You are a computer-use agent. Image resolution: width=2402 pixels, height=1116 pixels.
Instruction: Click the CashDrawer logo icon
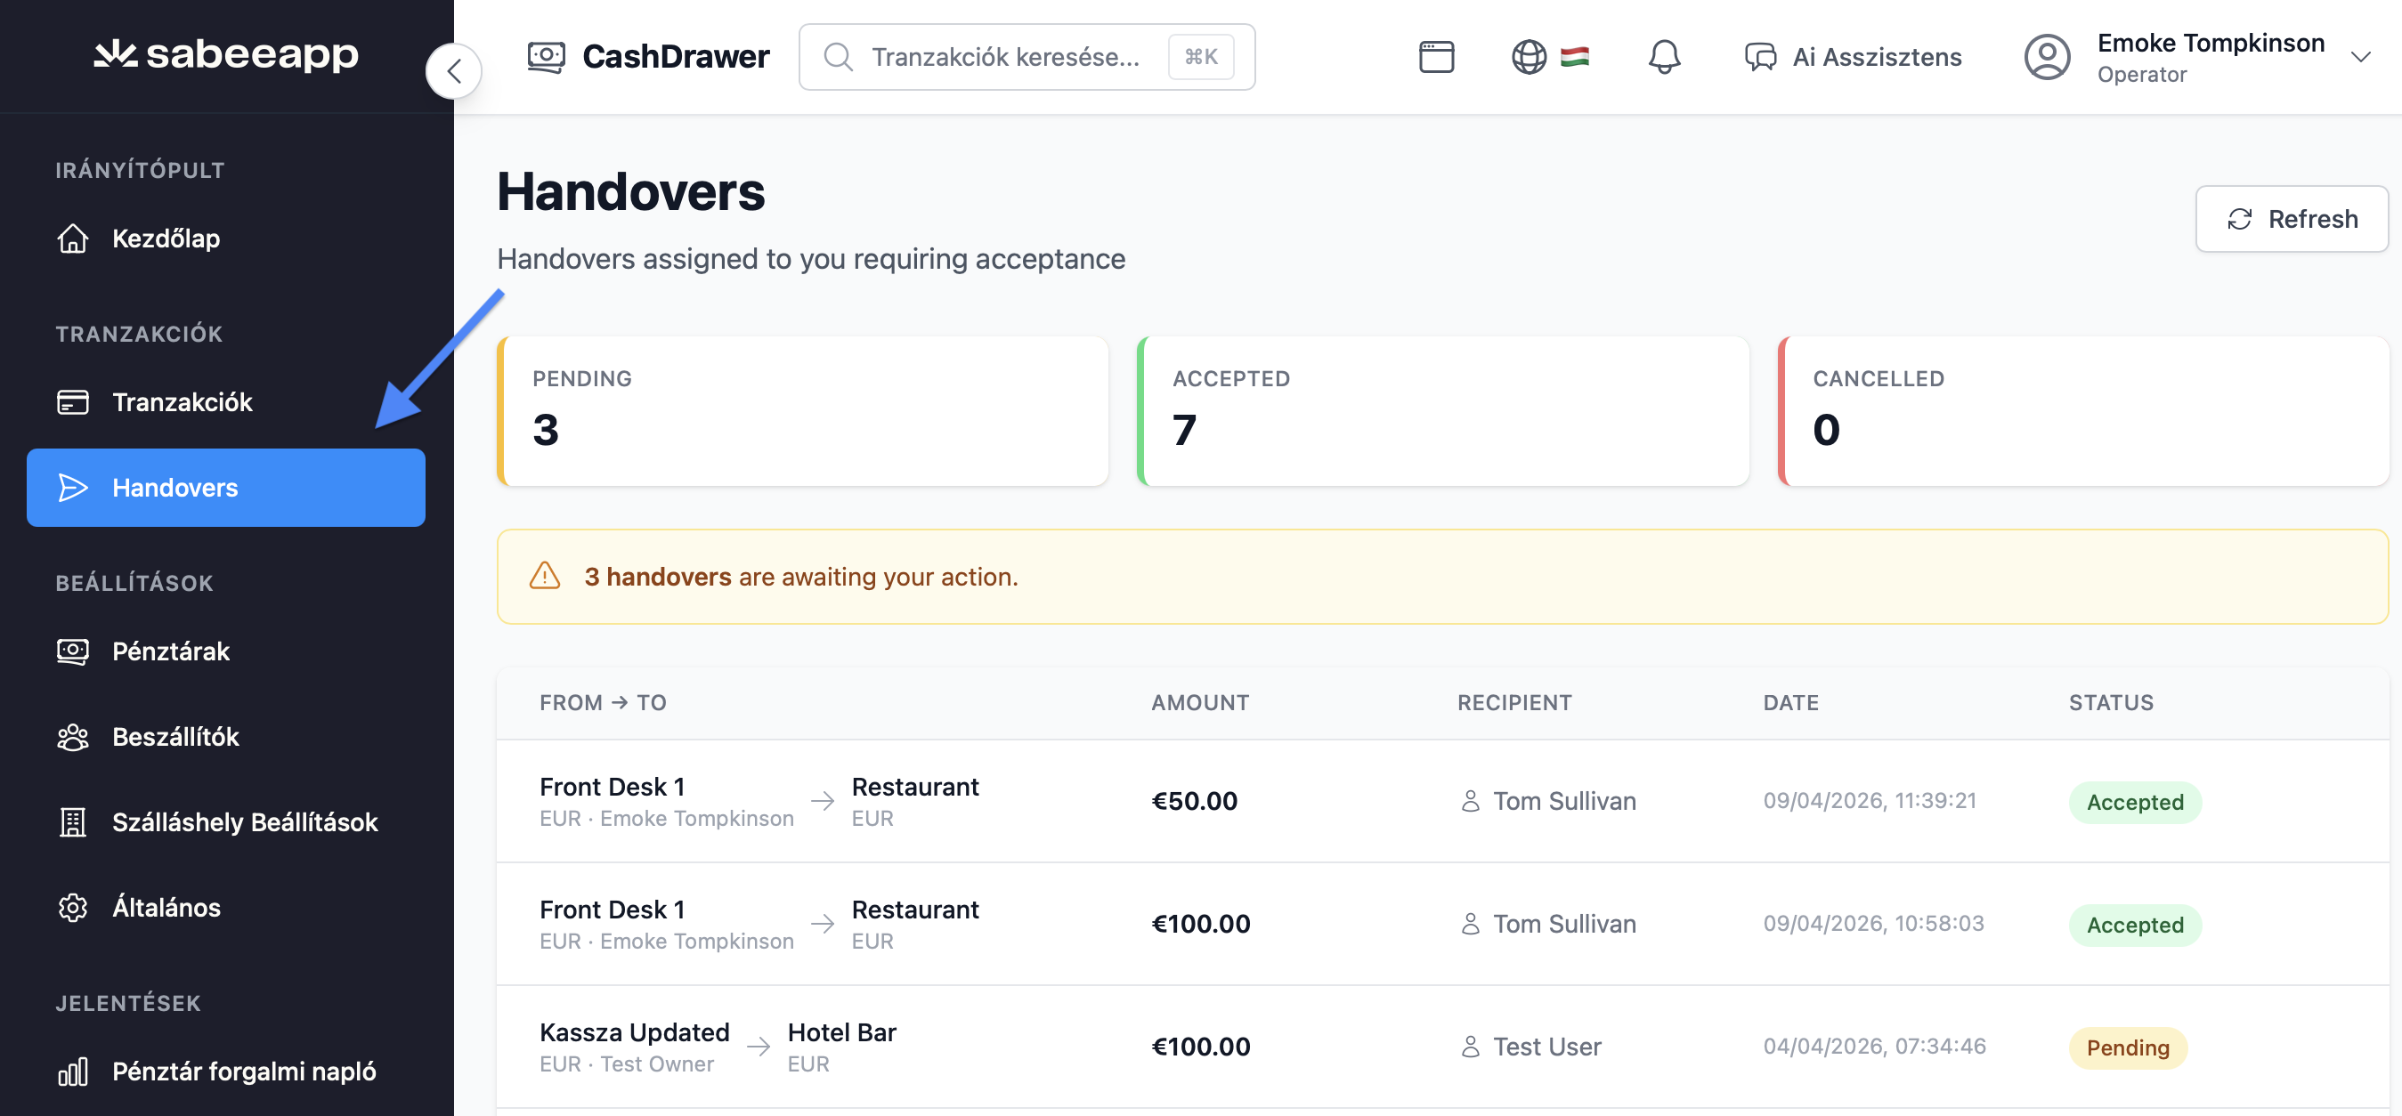(547, 57)
